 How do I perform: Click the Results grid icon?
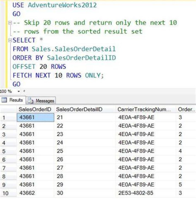[4, 100]
